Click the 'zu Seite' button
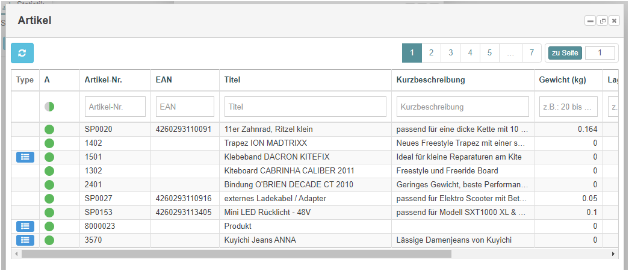The width and height of the screenshot is (629, 271). [565, 52]
